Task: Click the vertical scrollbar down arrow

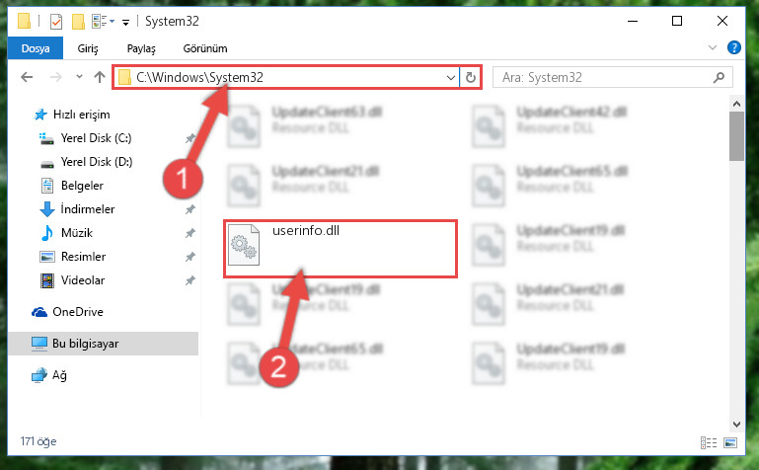Action: 736,425
